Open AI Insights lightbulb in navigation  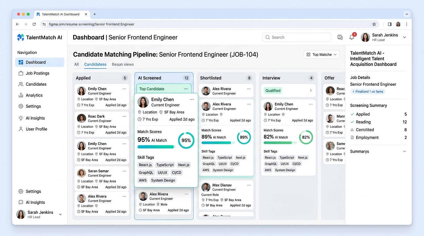point(21,118)
